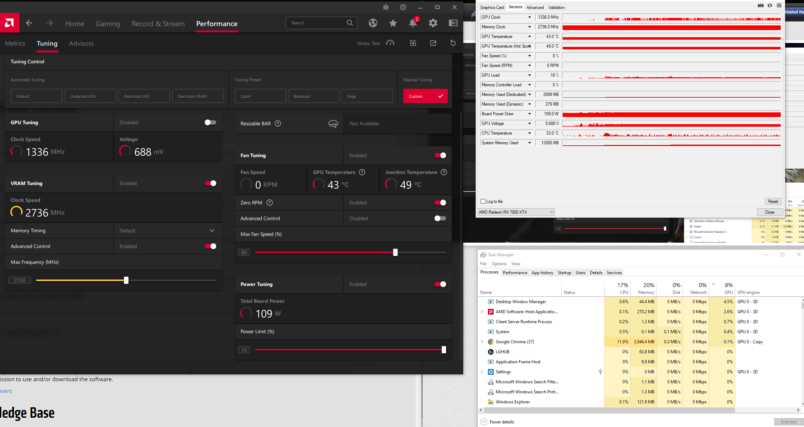The height and width of the screenshot is (427, 804).
Task: Adjust the Power Limit (%) slider handle
Action: (x=444, y=350)
